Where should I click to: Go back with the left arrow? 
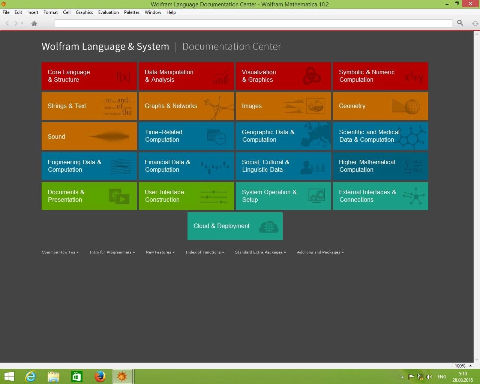click(x=7, y=23)
